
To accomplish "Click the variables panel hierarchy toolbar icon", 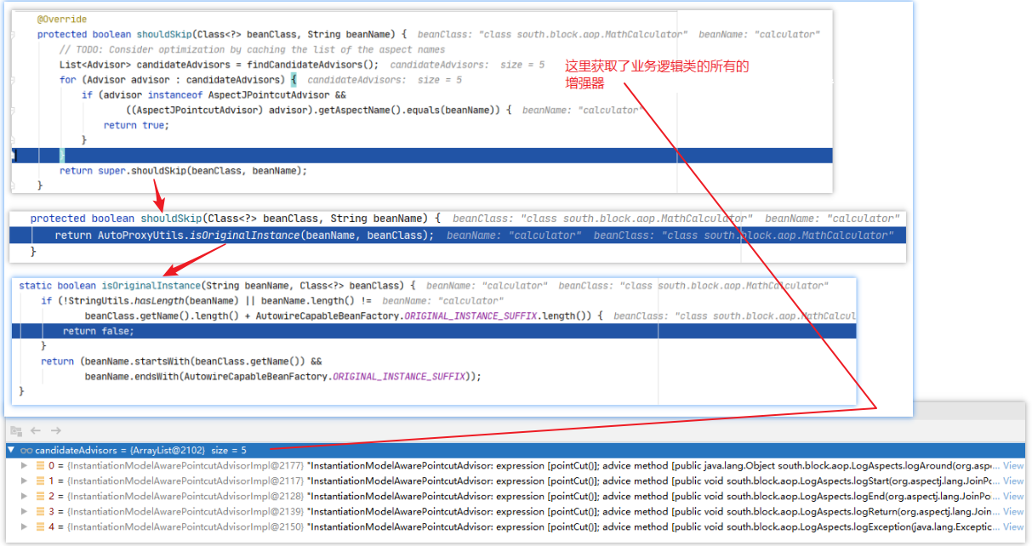I will click(16, 431).
